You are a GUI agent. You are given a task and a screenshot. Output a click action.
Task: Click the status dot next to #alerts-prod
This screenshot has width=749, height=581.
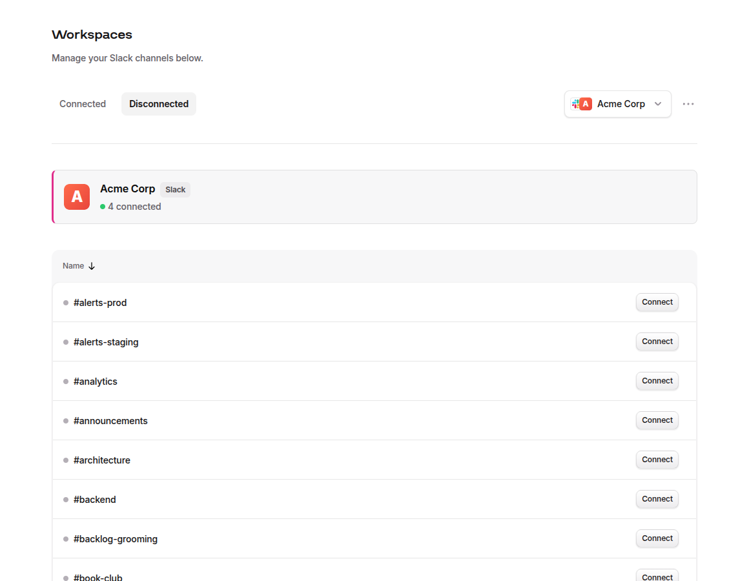66,303
